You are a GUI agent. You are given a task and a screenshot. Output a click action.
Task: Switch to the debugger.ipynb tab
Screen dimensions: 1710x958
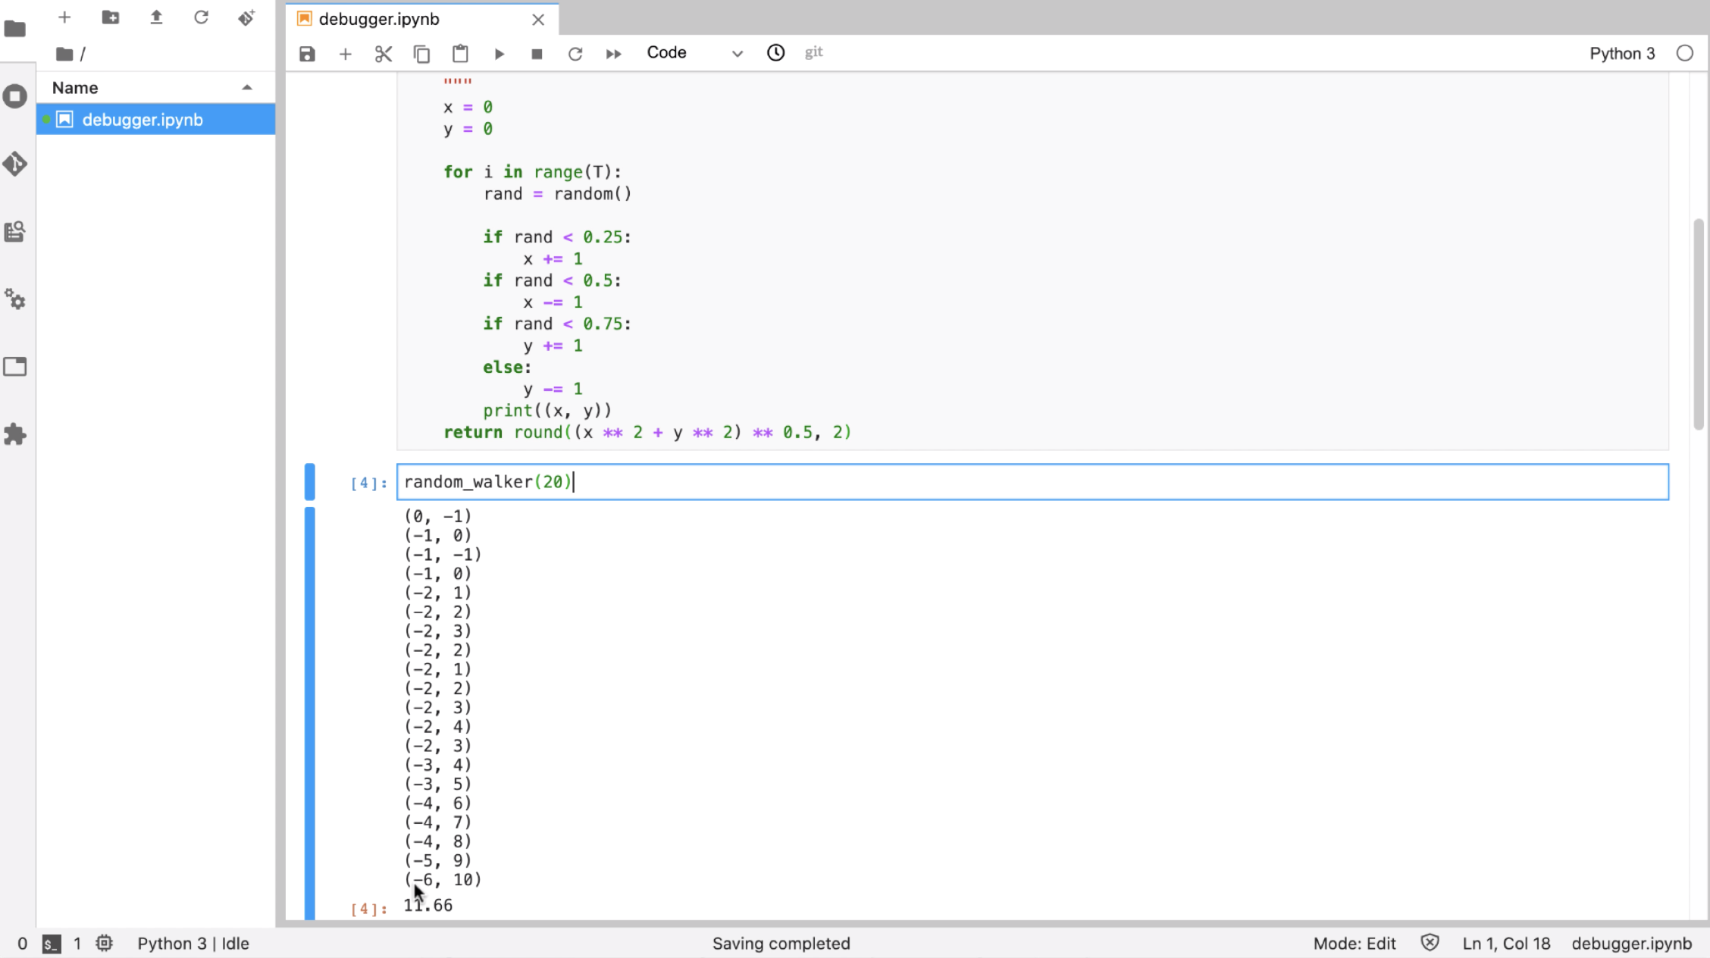click(379, 19)
